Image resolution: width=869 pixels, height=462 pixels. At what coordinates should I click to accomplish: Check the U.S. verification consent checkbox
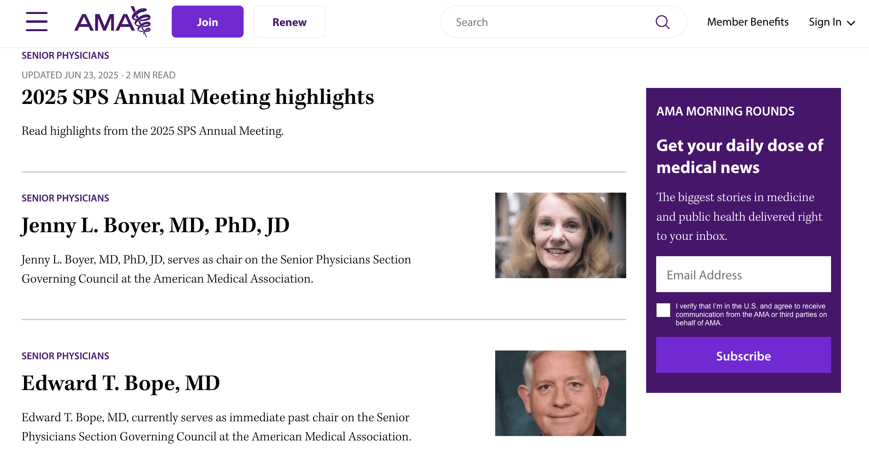[x=663, y=310]
